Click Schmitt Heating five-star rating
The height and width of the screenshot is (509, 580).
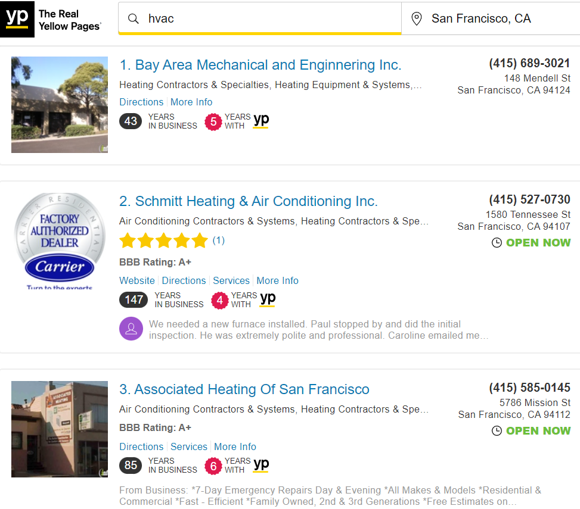tap(163, 241)
